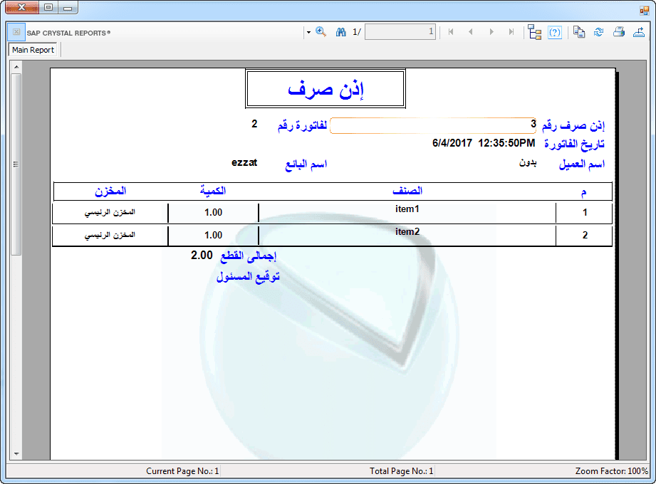Restore the window size button
The image size is (656, 484).
[x=48, y=7]
